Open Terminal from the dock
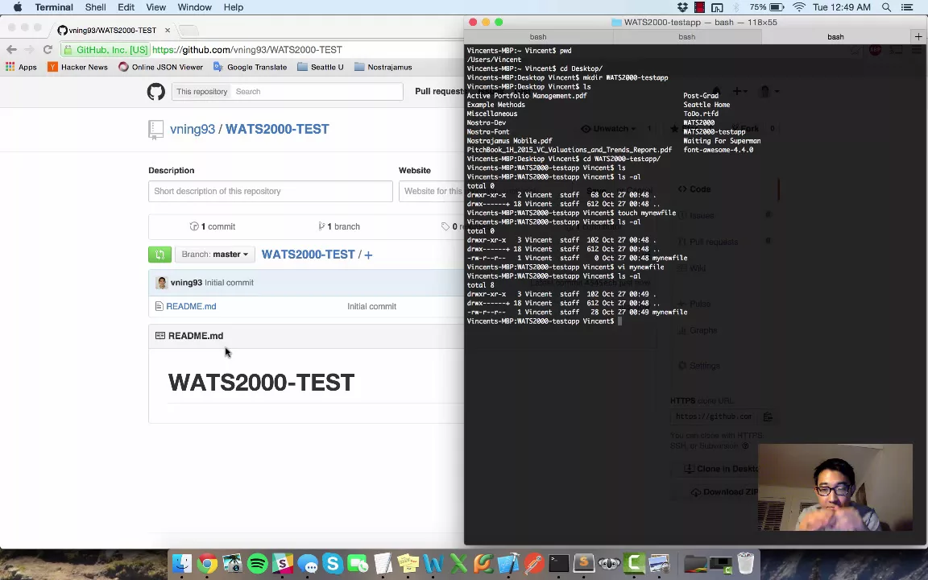 [559, 563]
